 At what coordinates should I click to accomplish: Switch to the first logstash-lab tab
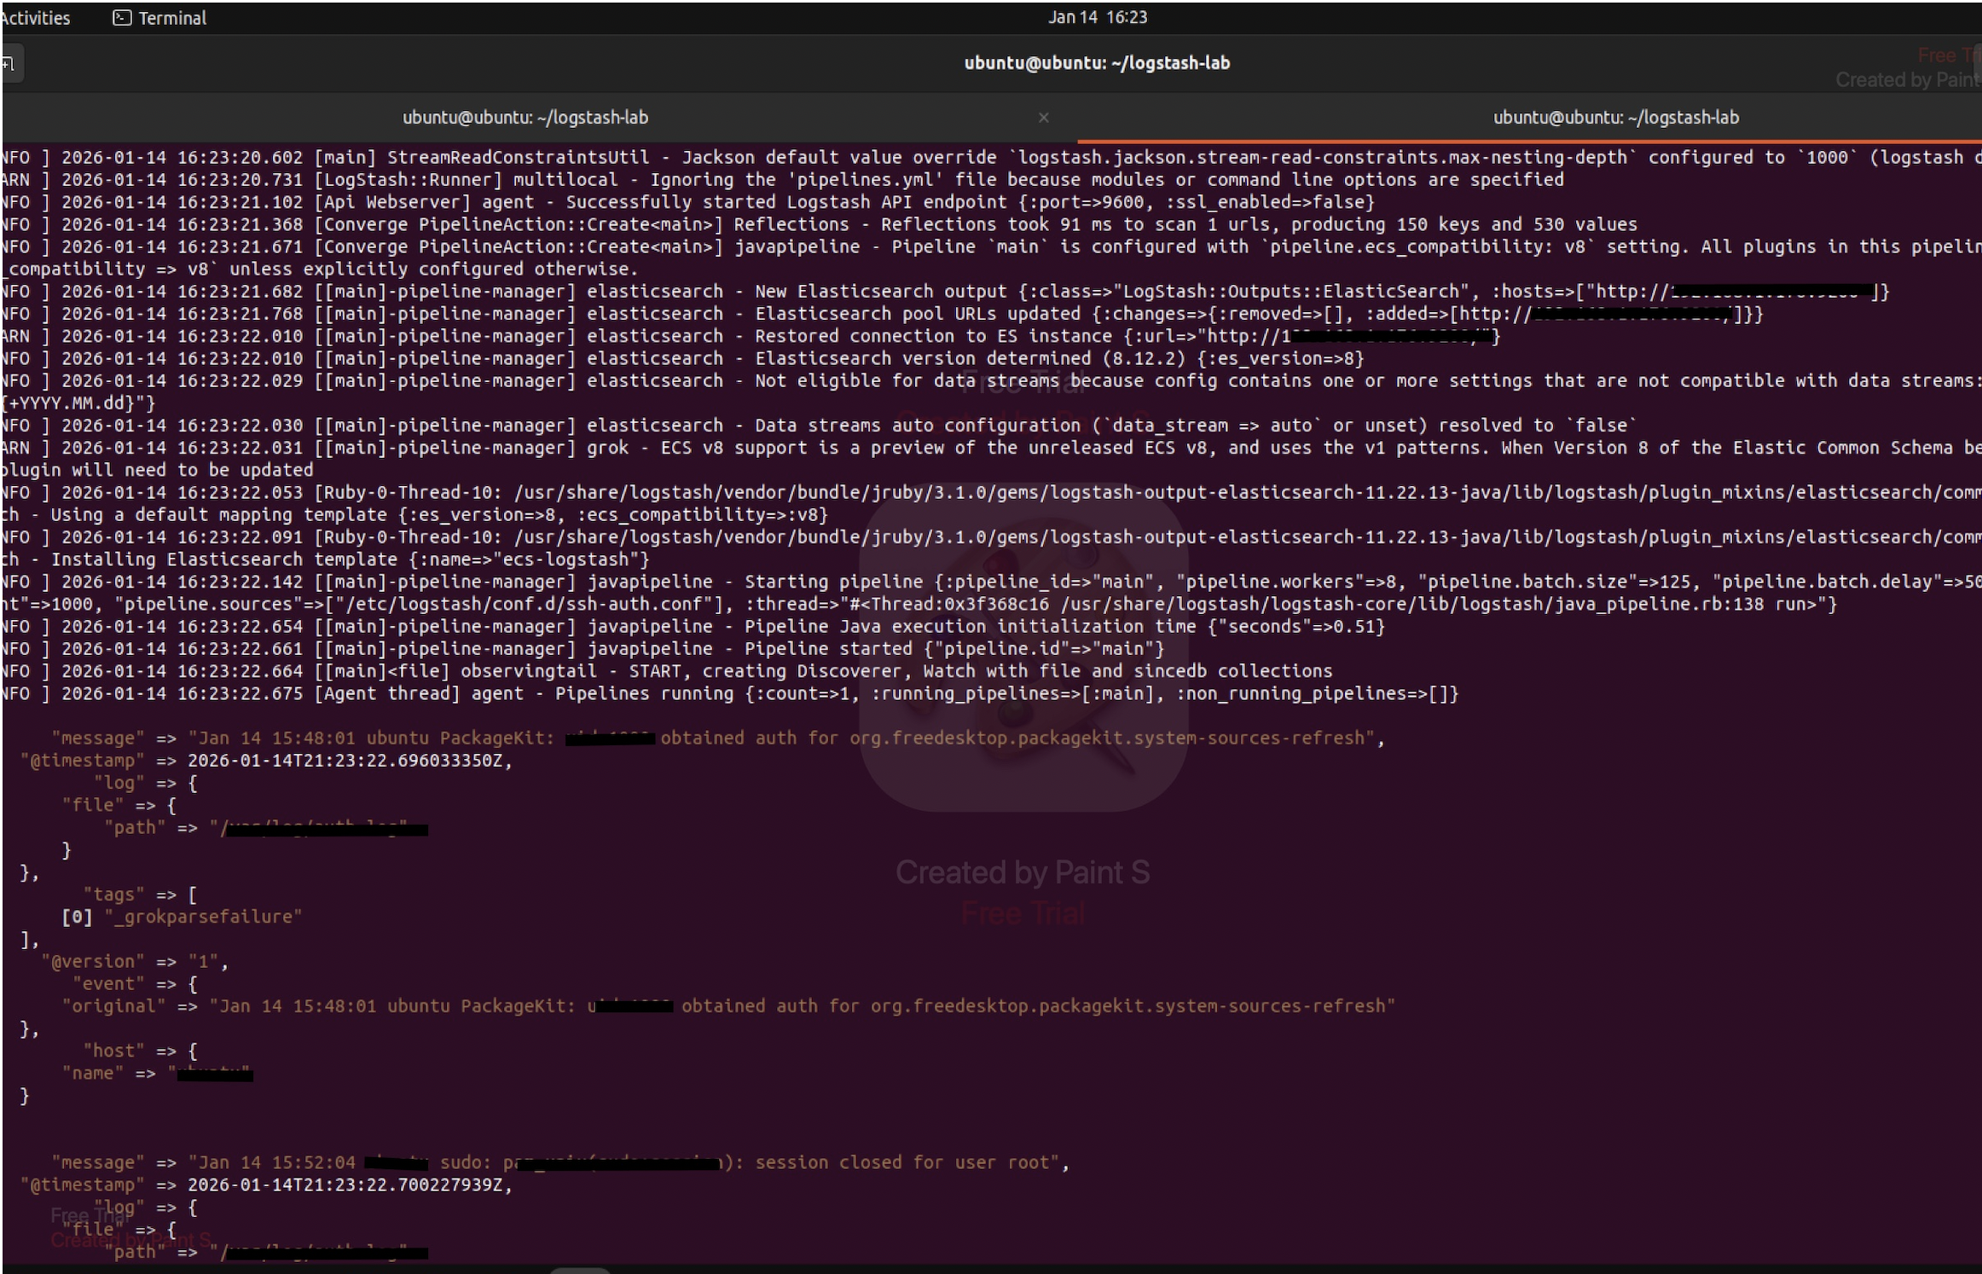(525, 118)
